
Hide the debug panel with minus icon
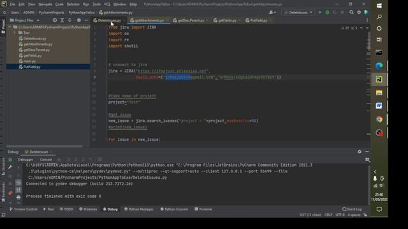(367, 151)
